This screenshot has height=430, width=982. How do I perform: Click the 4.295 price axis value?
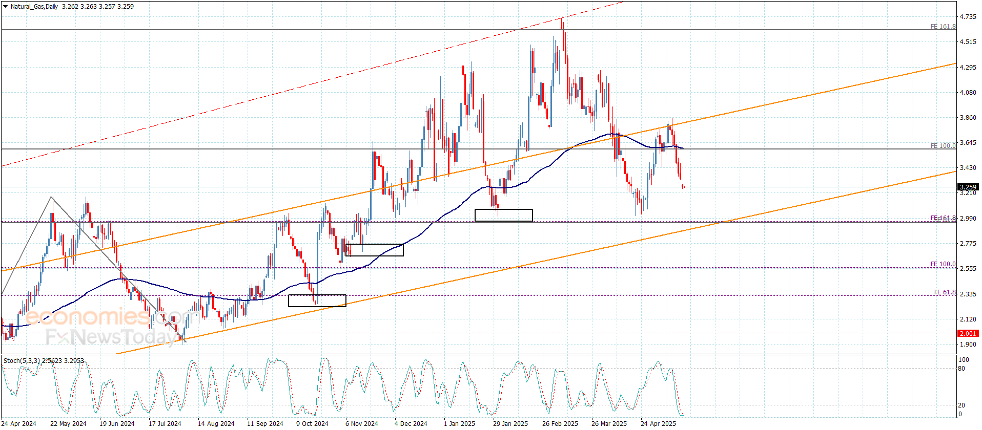(x=968, y=67)
